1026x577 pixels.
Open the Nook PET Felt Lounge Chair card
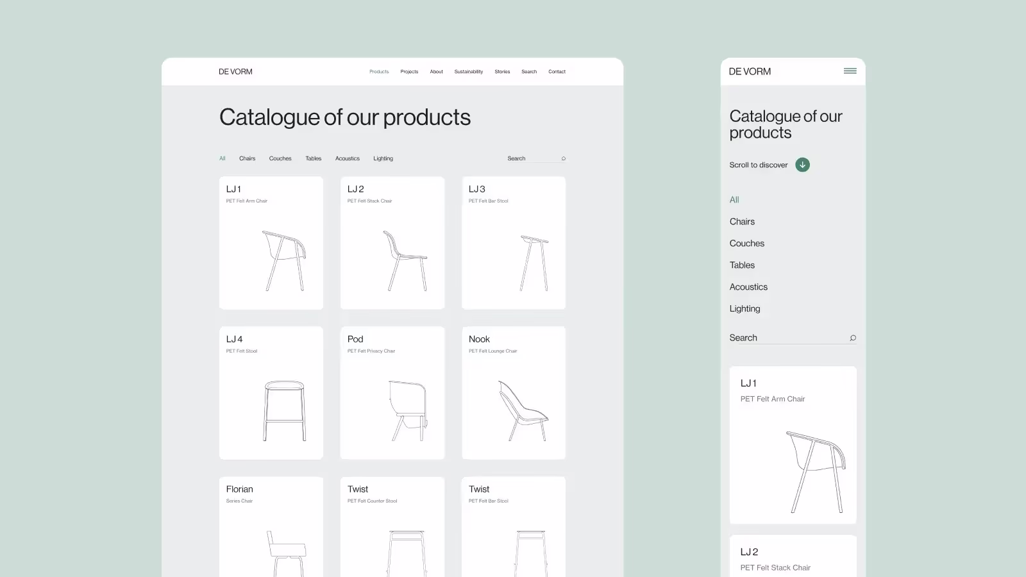[513, 393]
